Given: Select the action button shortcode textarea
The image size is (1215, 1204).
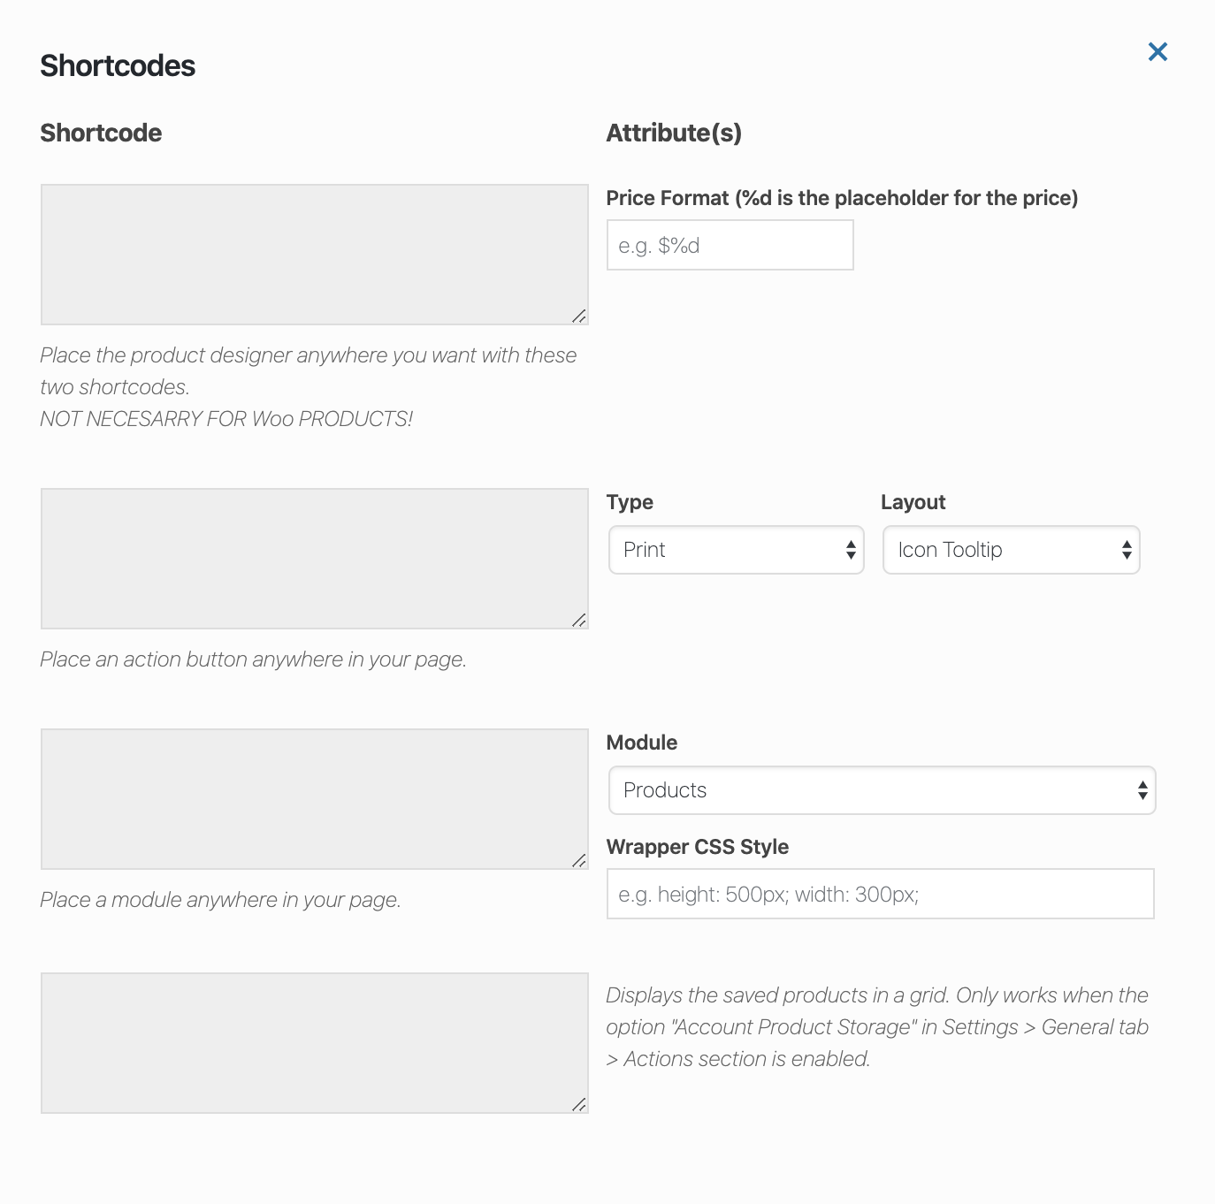Looking at the screenshot, I should coord(314,558).
